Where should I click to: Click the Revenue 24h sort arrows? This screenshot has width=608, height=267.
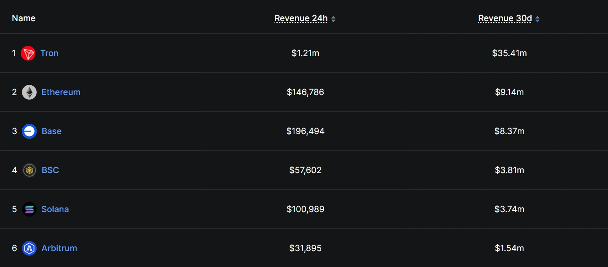[333, 19]
